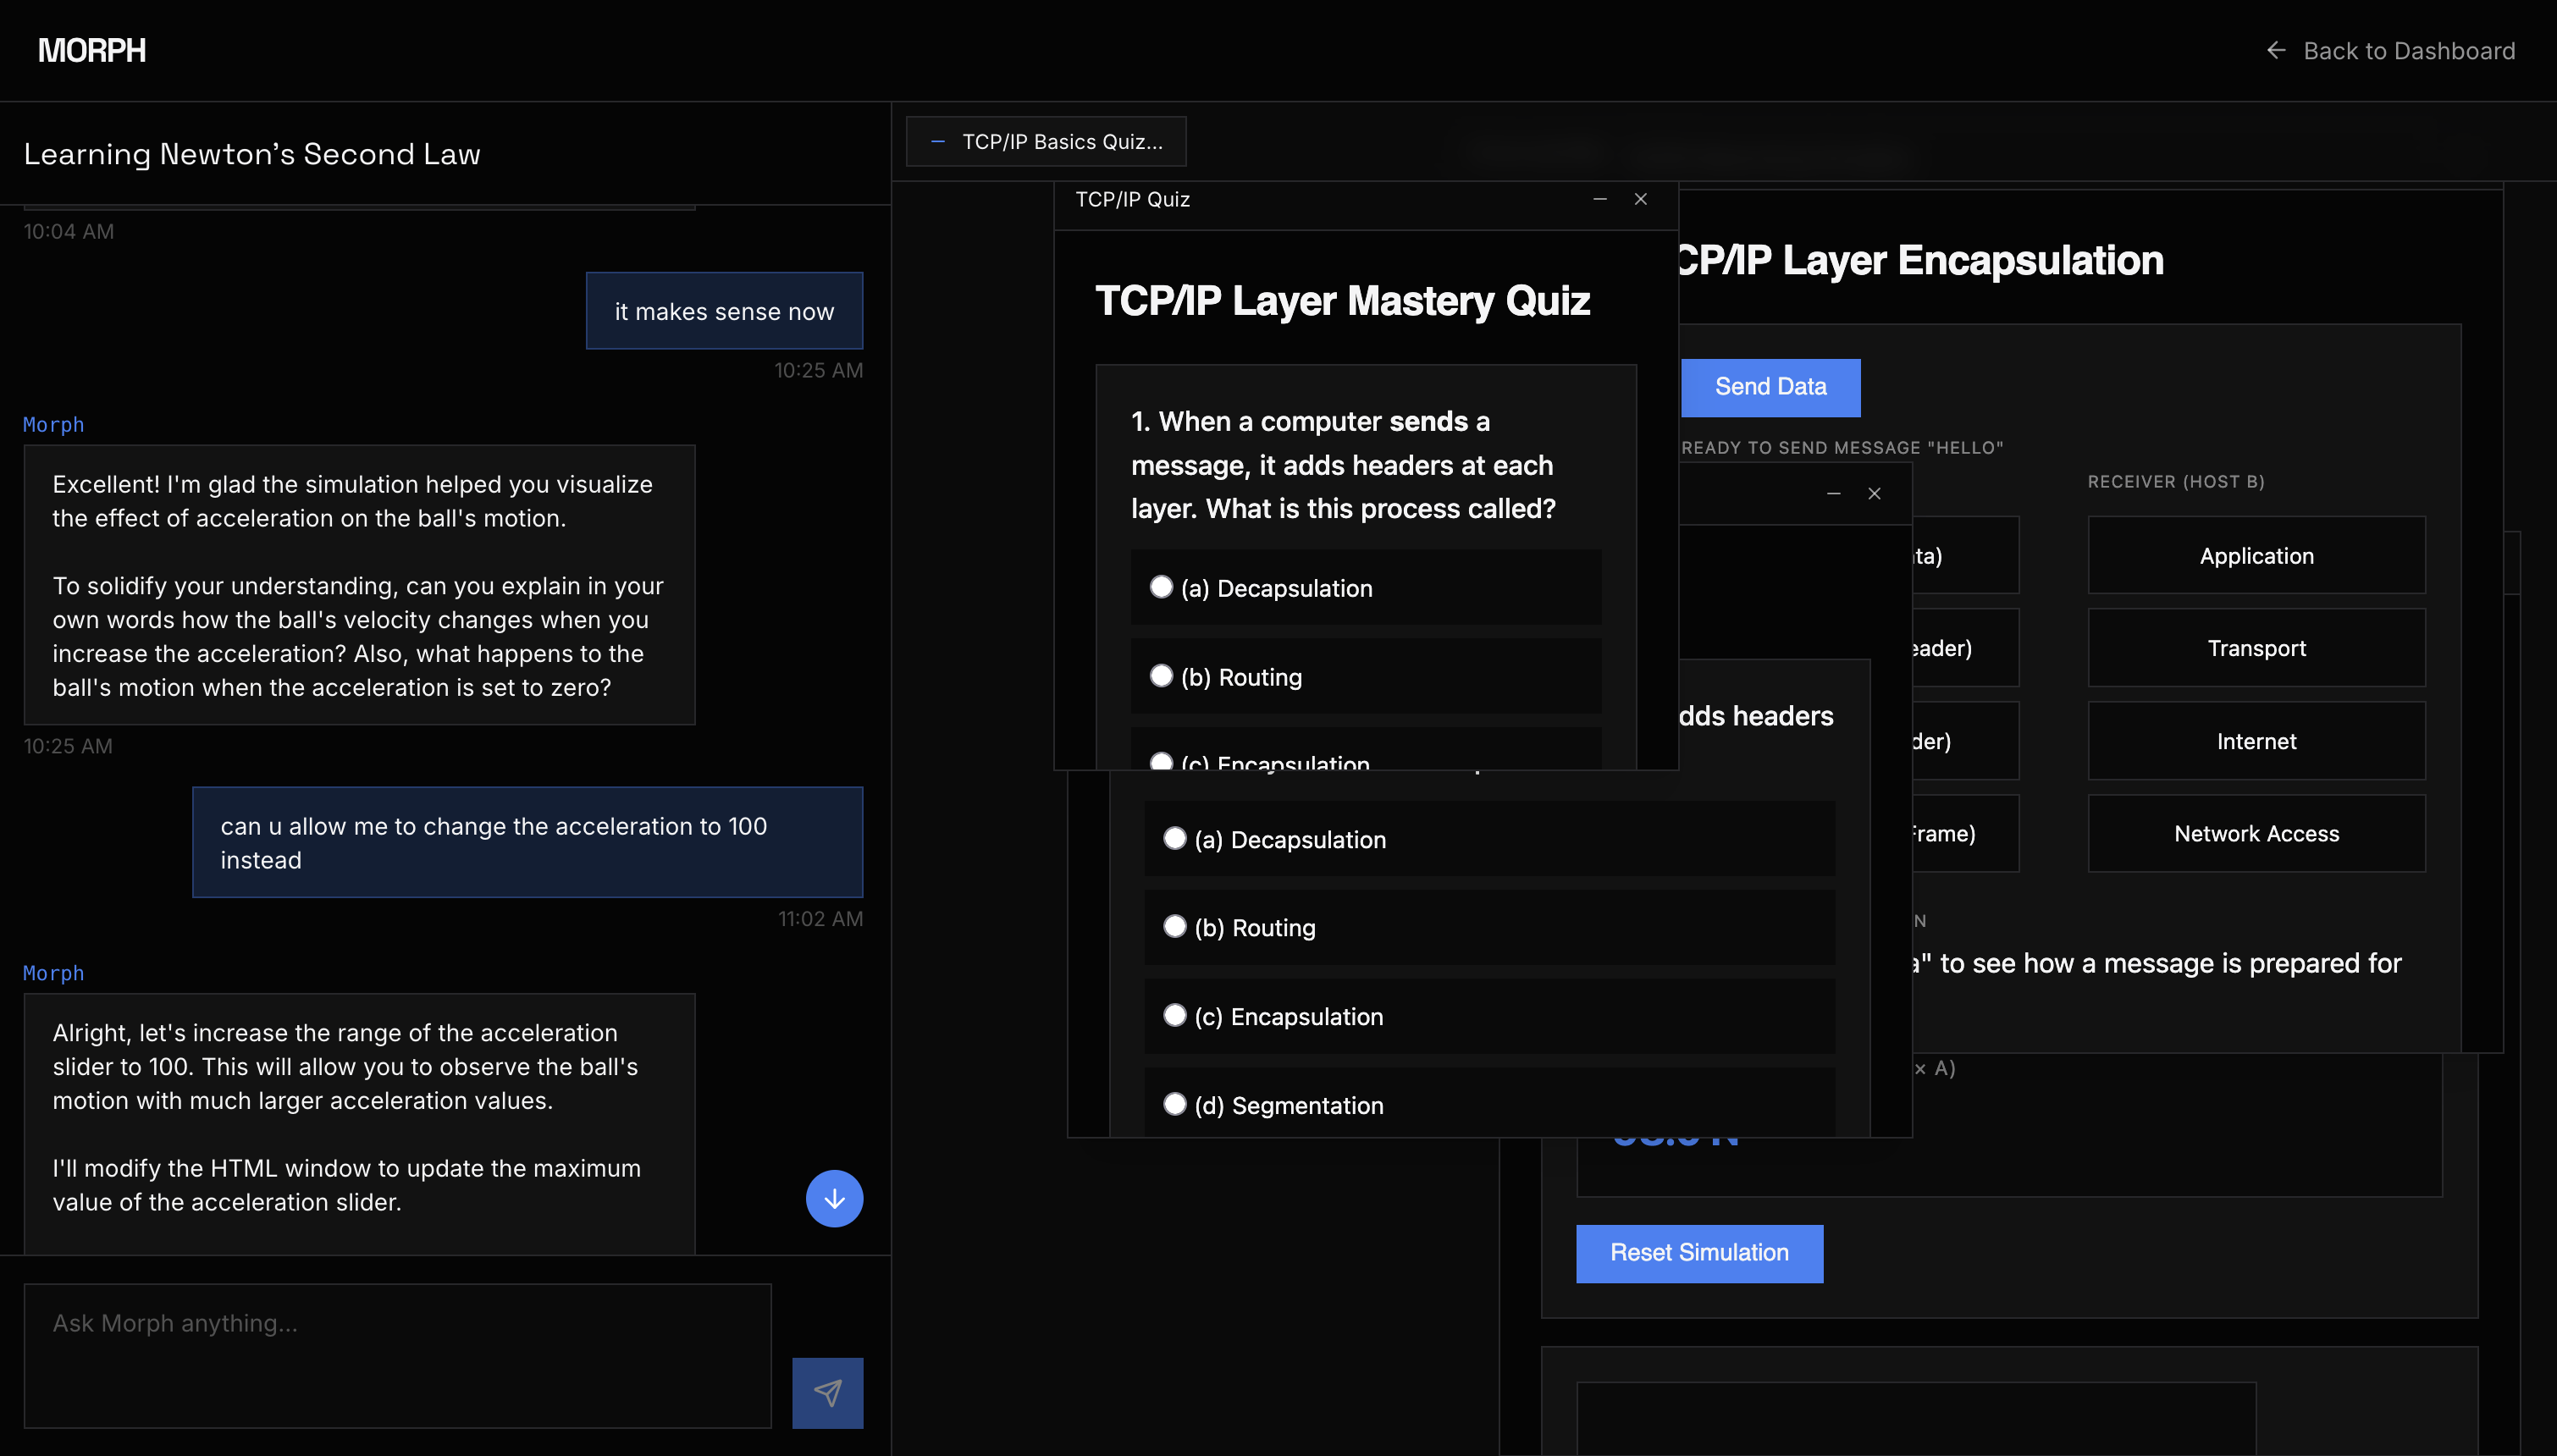This screenshot has width=2557, height=1456.
Task: Restore the minimized TCP/IP Basics Quiz tab
Action: 1046,142
